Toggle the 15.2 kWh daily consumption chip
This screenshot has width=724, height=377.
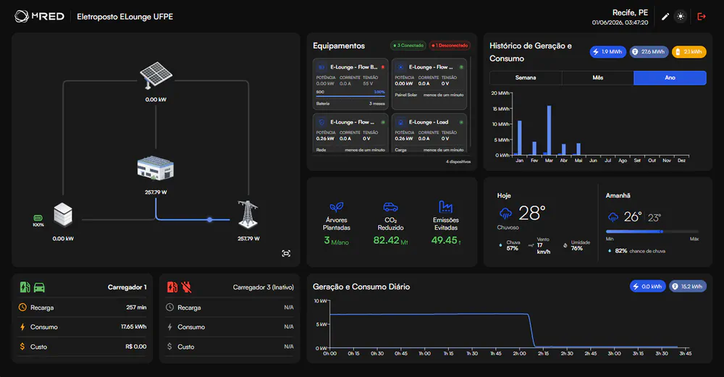pos(688,287)
